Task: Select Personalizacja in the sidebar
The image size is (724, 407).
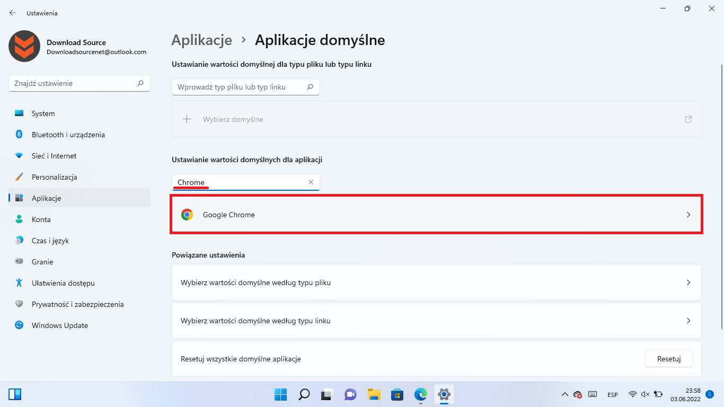Action: pos(80,177)
